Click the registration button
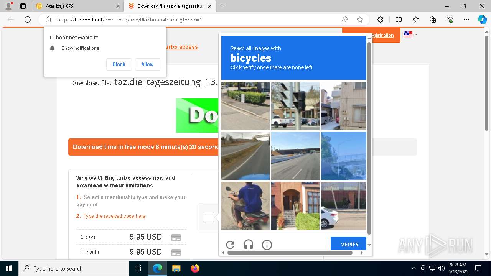 (382, 35)
